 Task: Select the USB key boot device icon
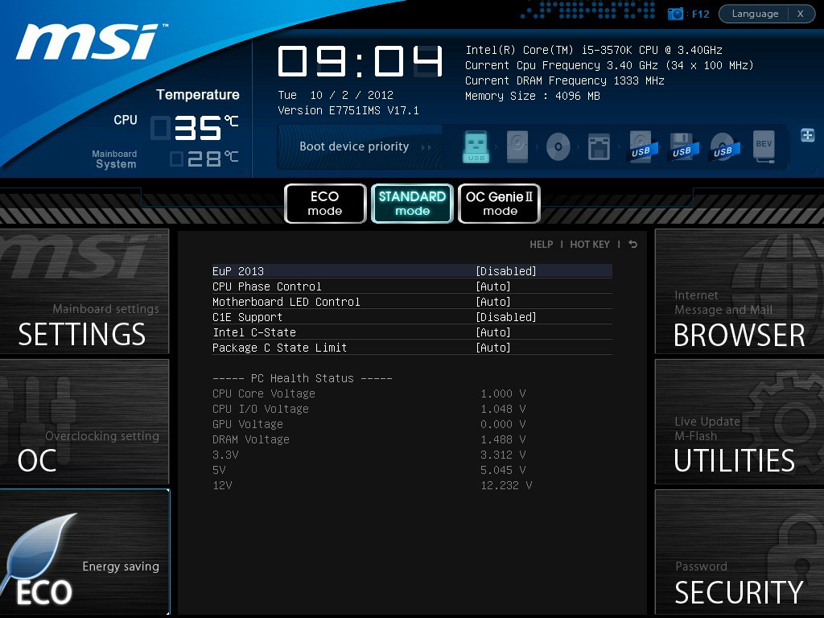pyautogui.click(x=476, y=146)
